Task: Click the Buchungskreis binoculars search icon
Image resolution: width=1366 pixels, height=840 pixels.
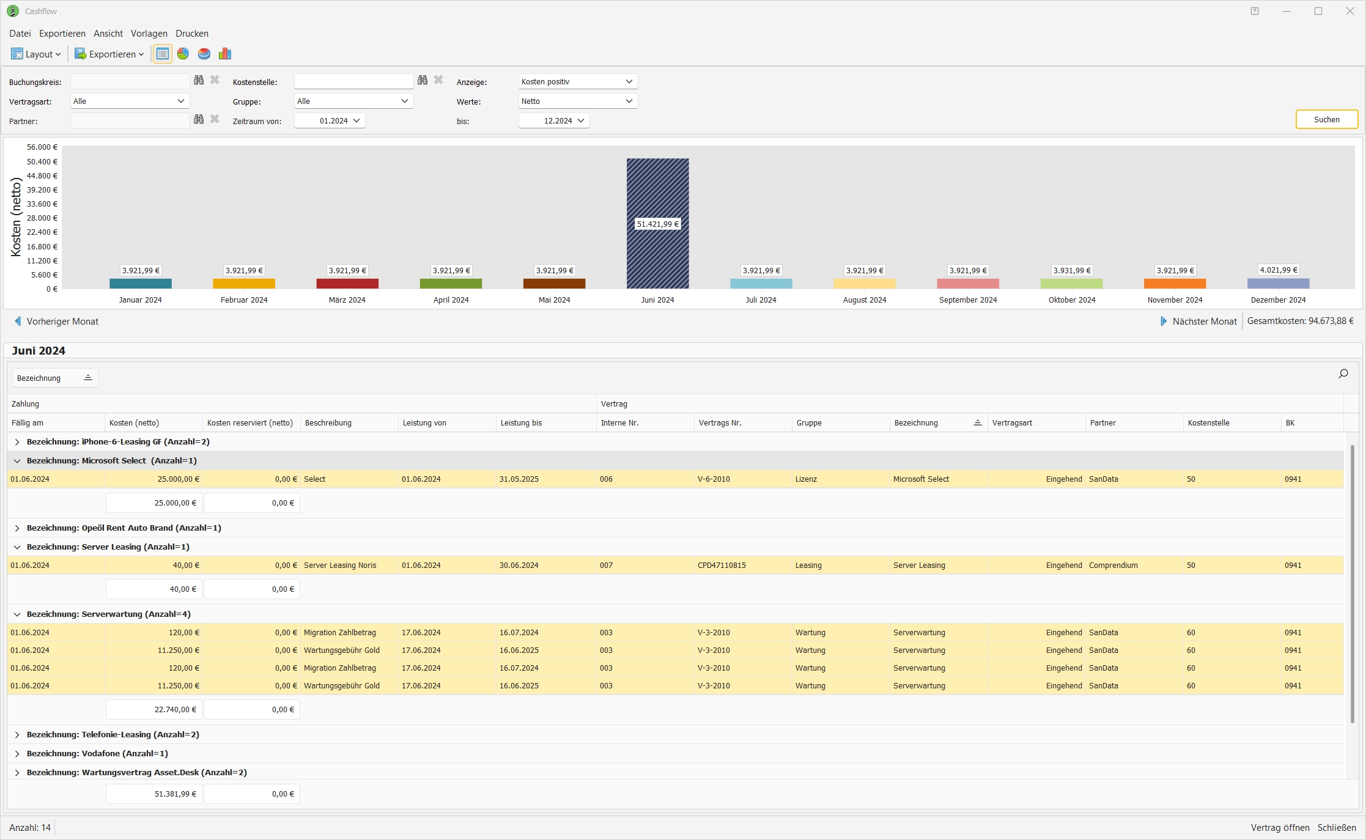Action: (199, 80)
